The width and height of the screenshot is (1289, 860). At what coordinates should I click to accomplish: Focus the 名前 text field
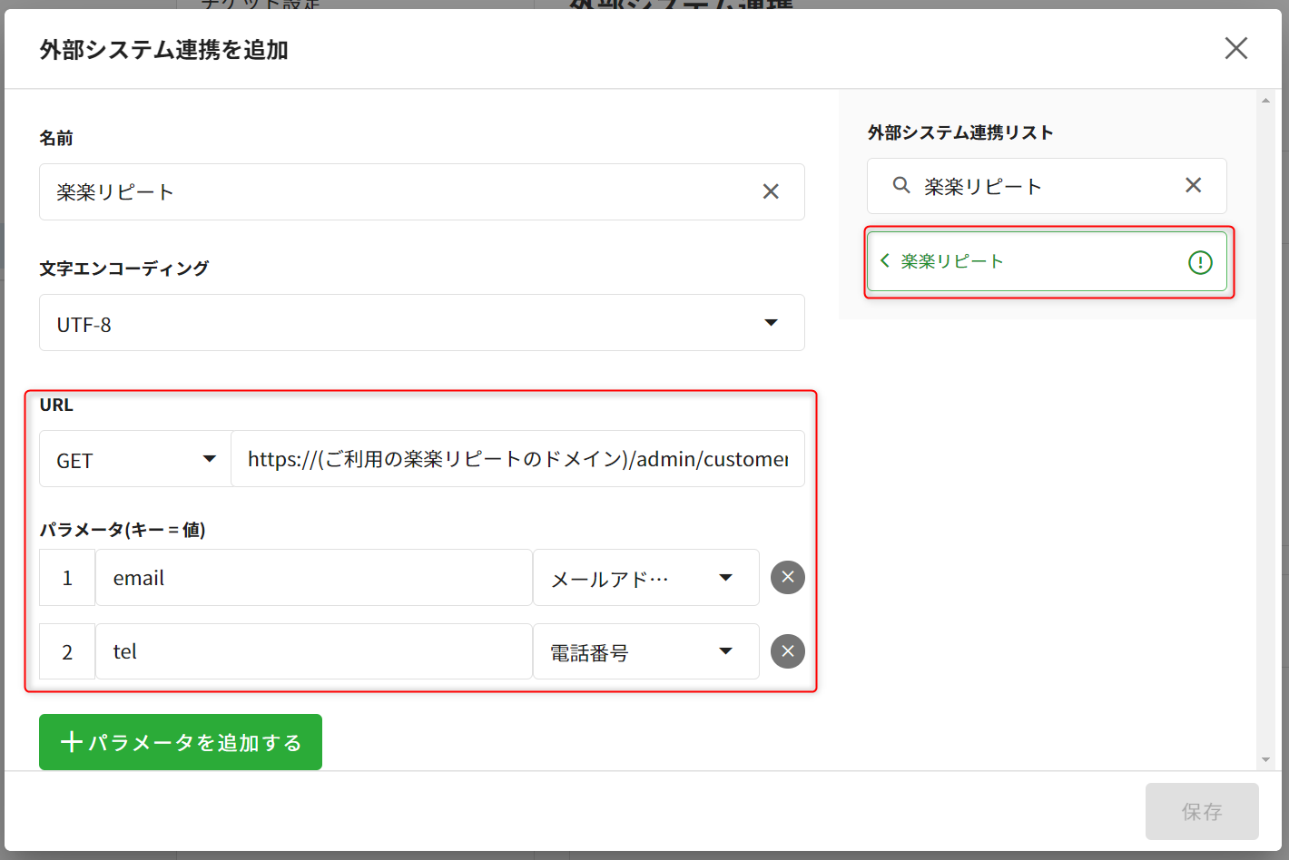399,191
